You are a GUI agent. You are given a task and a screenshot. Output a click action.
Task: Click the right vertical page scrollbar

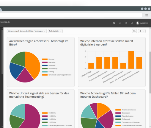pyautogui.click(x=150, y=72)
